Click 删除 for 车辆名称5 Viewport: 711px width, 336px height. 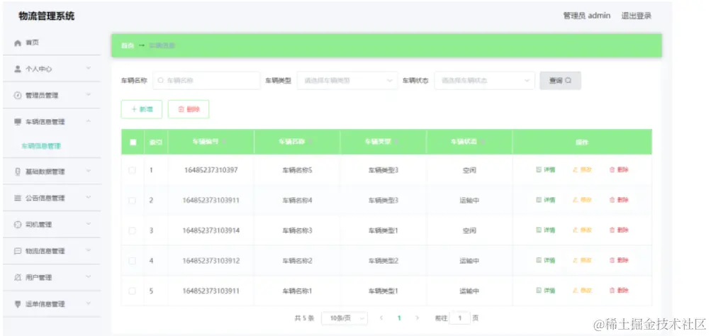619,170
